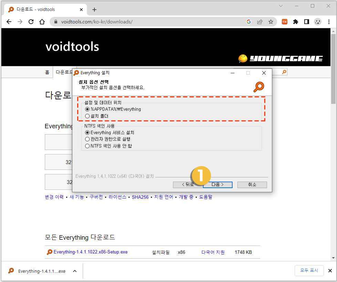Minimize the Everything 설치 dialog
This screenshot has width=337, height=282.
click(x=232, y=73)
